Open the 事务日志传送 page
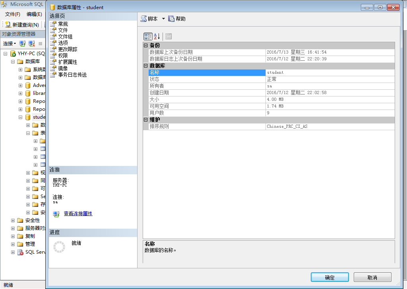407x289 pixels. (72, 75)
